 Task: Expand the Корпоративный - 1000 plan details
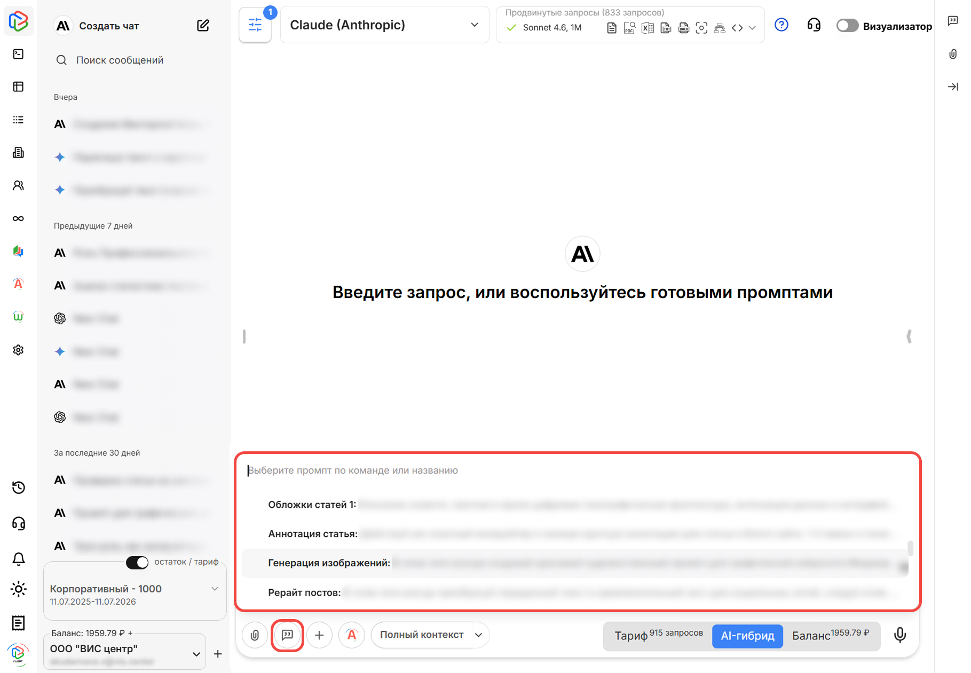213,589
